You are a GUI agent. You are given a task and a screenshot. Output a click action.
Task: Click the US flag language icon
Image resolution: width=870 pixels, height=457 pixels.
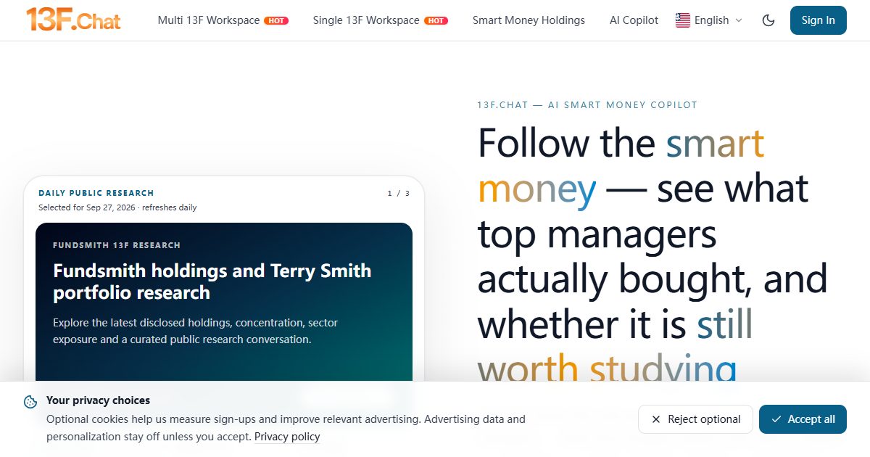tap(683, 20)
